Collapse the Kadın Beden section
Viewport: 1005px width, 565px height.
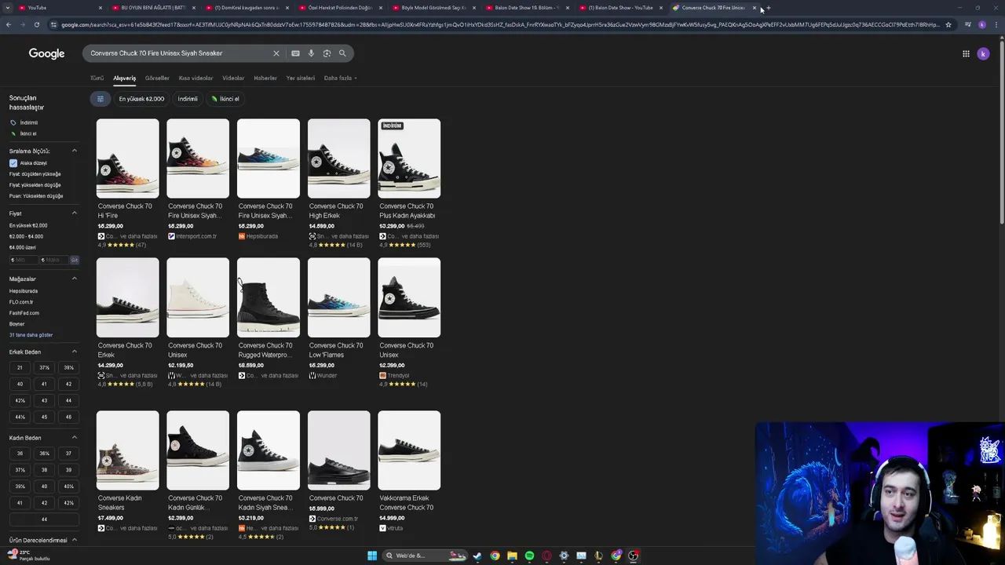tap(75, 438)
